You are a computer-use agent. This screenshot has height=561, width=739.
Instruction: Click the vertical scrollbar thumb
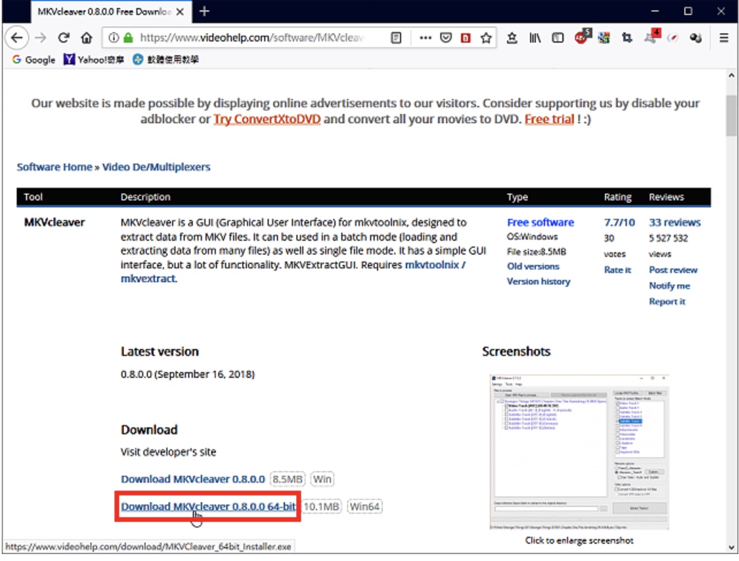[x=731, y=115]
